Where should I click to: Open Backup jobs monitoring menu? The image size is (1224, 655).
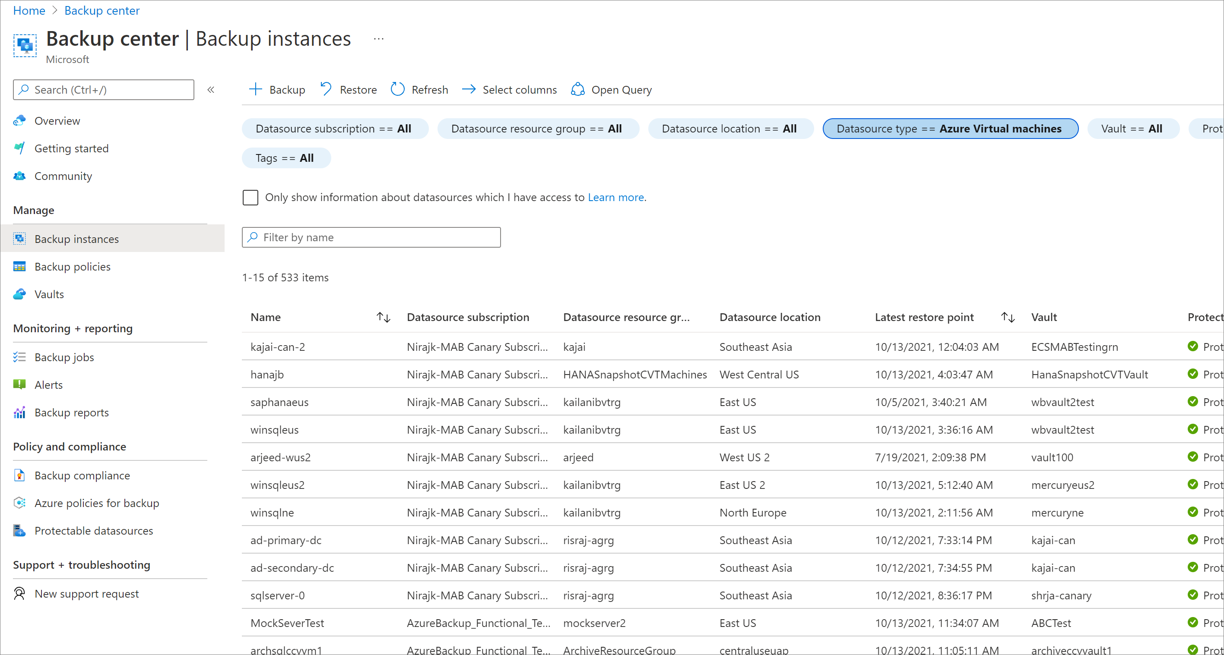64,356
